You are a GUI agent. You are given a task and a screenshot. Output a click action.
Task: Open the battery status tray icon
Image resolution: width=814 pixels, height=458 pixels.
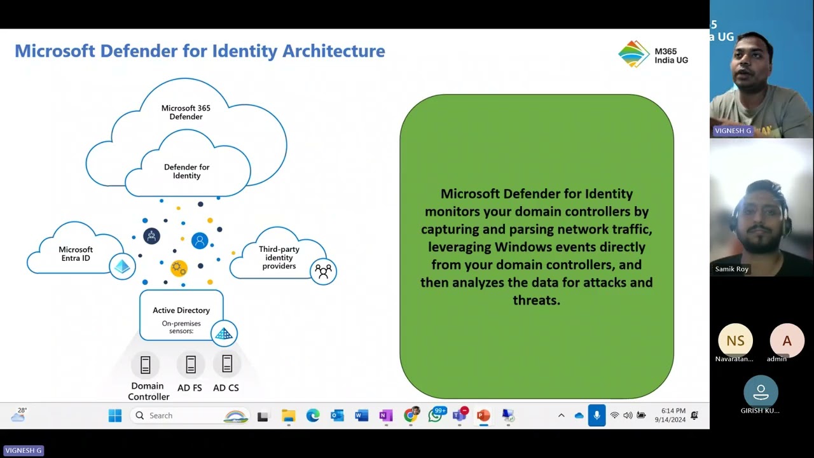pos(641,415)
